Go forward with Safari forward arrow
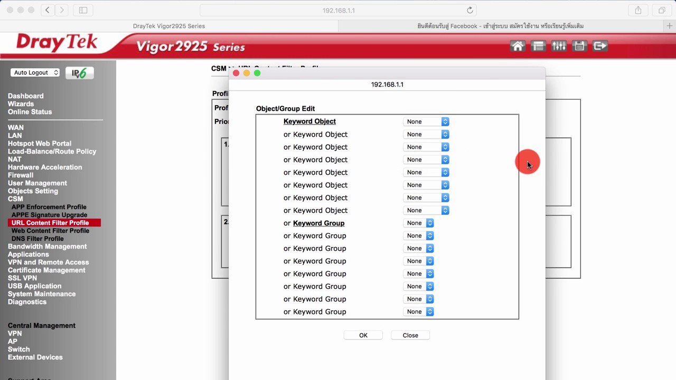 coord(62,10)
